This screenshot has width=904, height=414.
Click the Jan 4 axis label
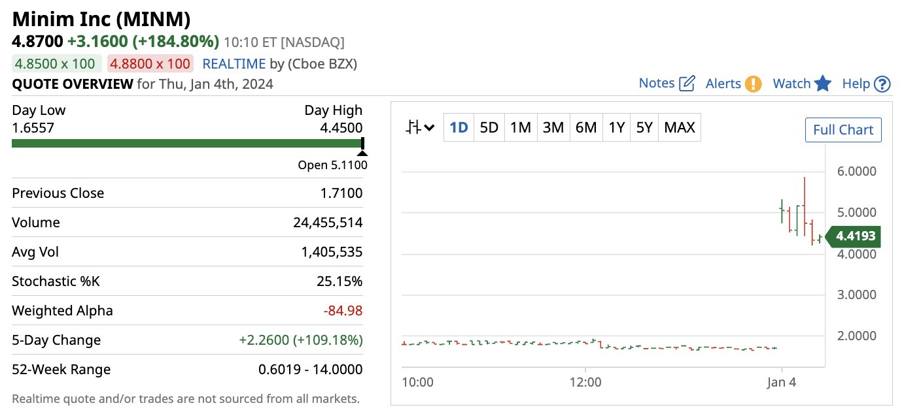[x=782, y=383]
